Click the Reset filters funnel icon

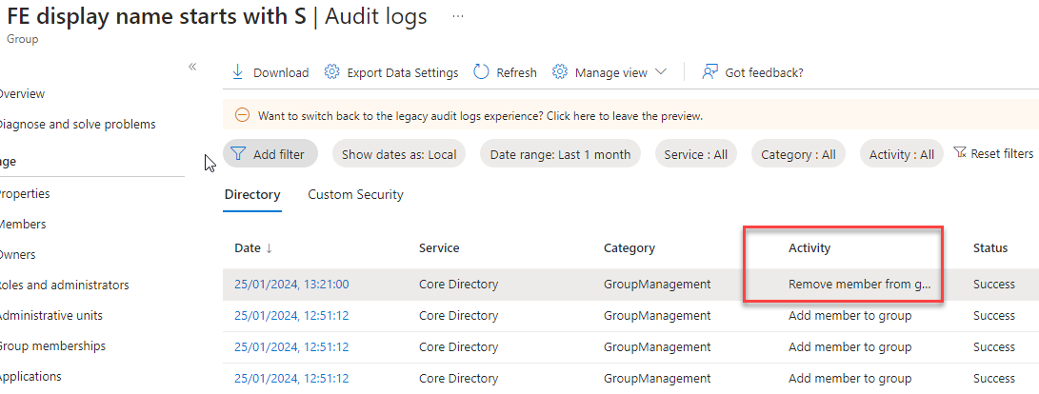pos(960,153)
